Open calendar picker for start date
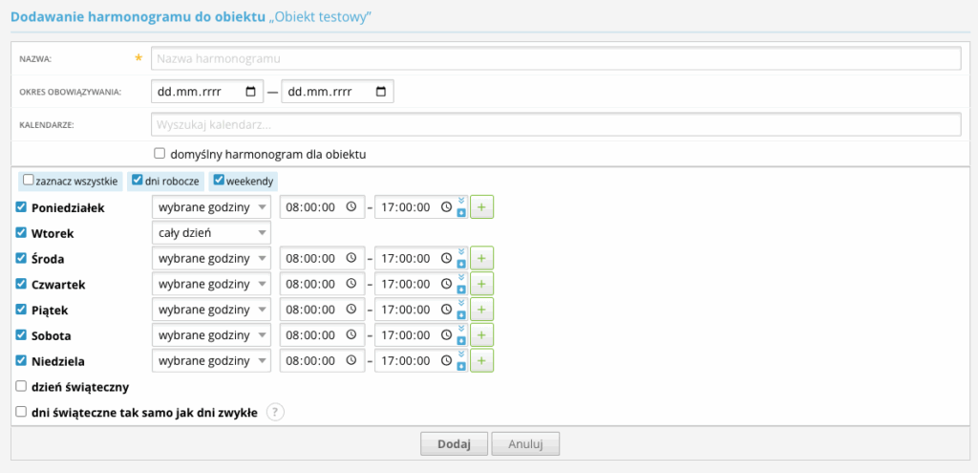The height and width of the screenshot is (473, 978). [x=251, y=92]
